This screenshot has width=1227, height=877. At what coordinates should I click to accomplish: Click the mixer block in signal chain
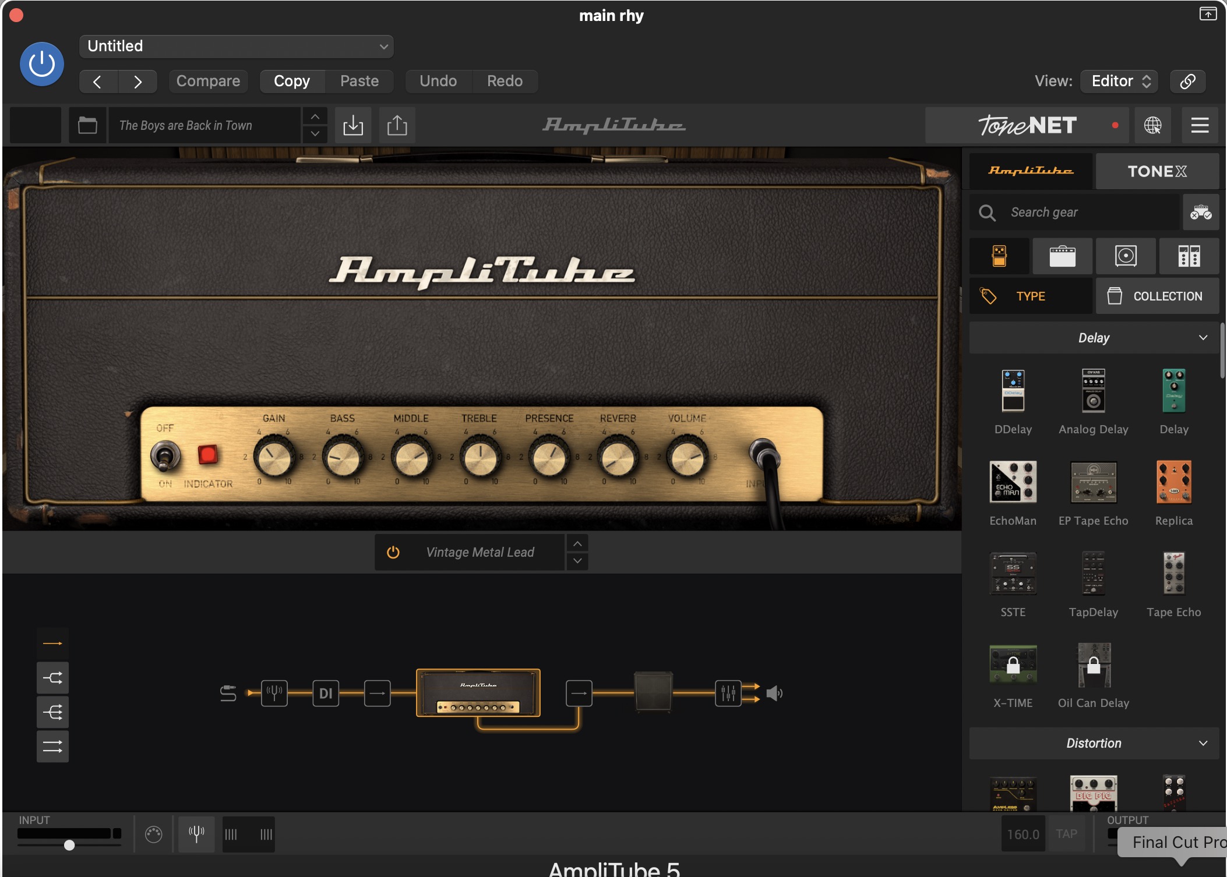pyautogui.click(x=728, y=693)
